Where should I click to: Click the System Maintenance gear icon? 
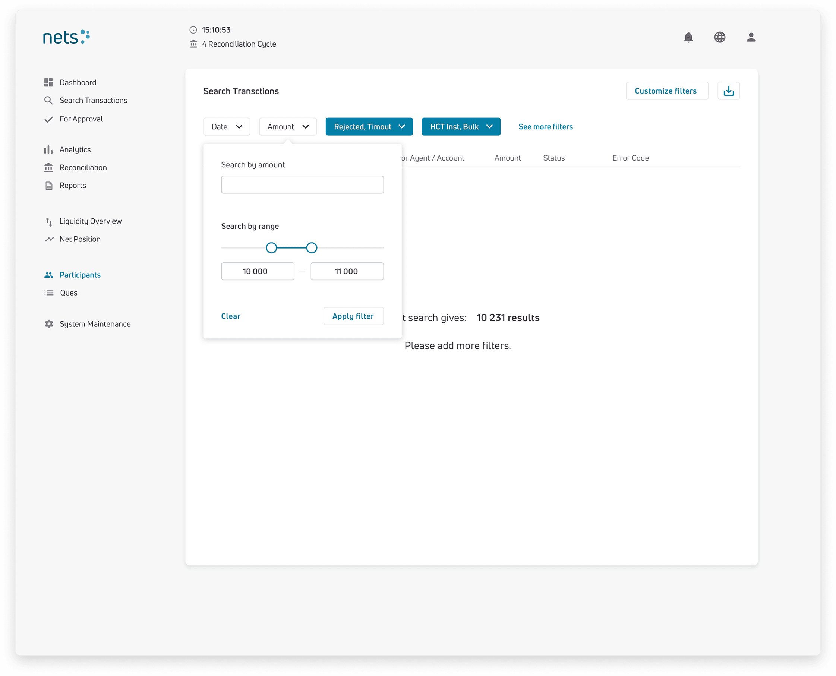pos(49,324)
